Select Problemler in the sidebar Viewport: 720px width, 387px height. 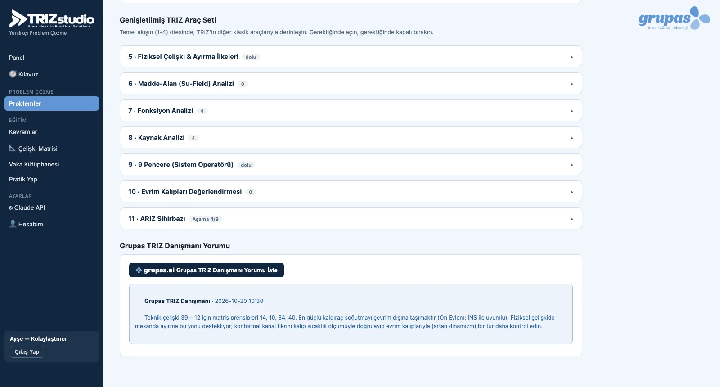pos(52,103)
